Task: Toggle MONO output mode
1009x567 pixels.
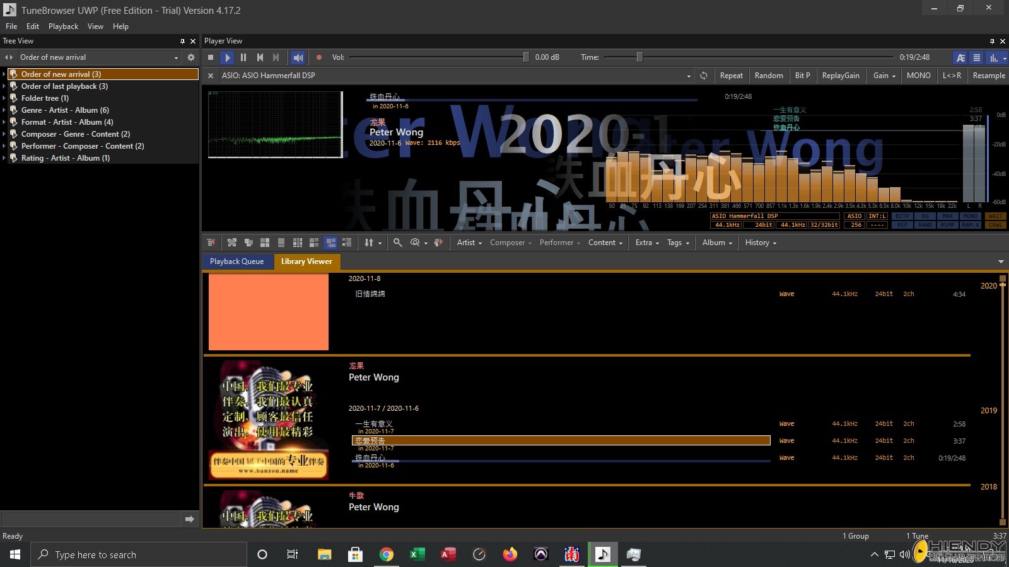Action: coord(918,76)
